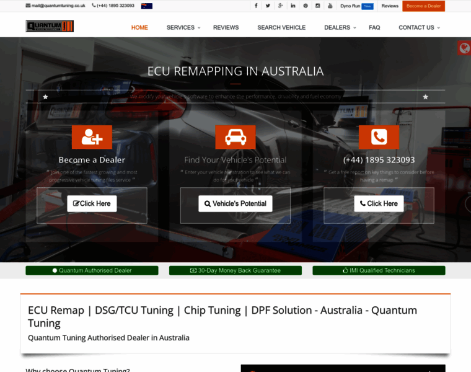The height and width of the screenshot is (372, 471).
Task: Click the orange add-user dealer icon
Action: (x=92, y=137)
